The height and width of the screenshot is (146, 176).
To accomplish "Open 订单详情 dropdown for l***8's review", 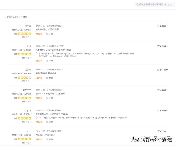I will [x=162, y=47].
